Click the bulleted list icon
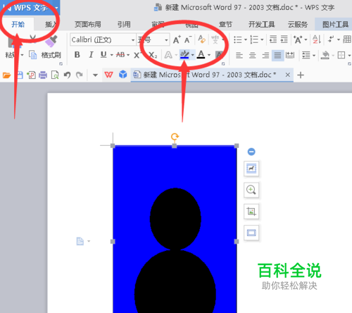Viewport: 352px width, 313px height. (x=238, y=39)
